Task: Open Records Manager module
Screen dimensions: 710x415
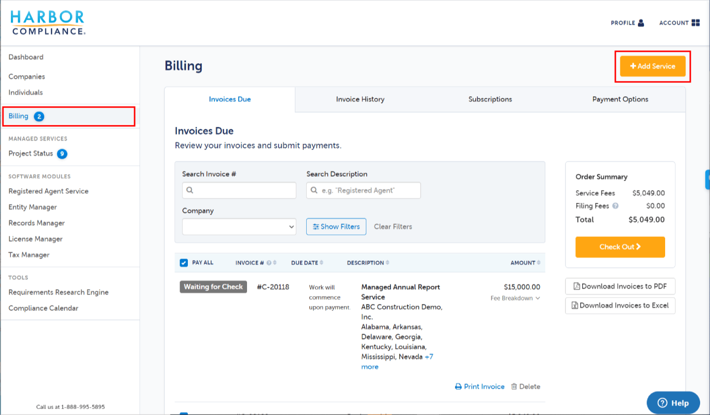Action: coord(36,223)
